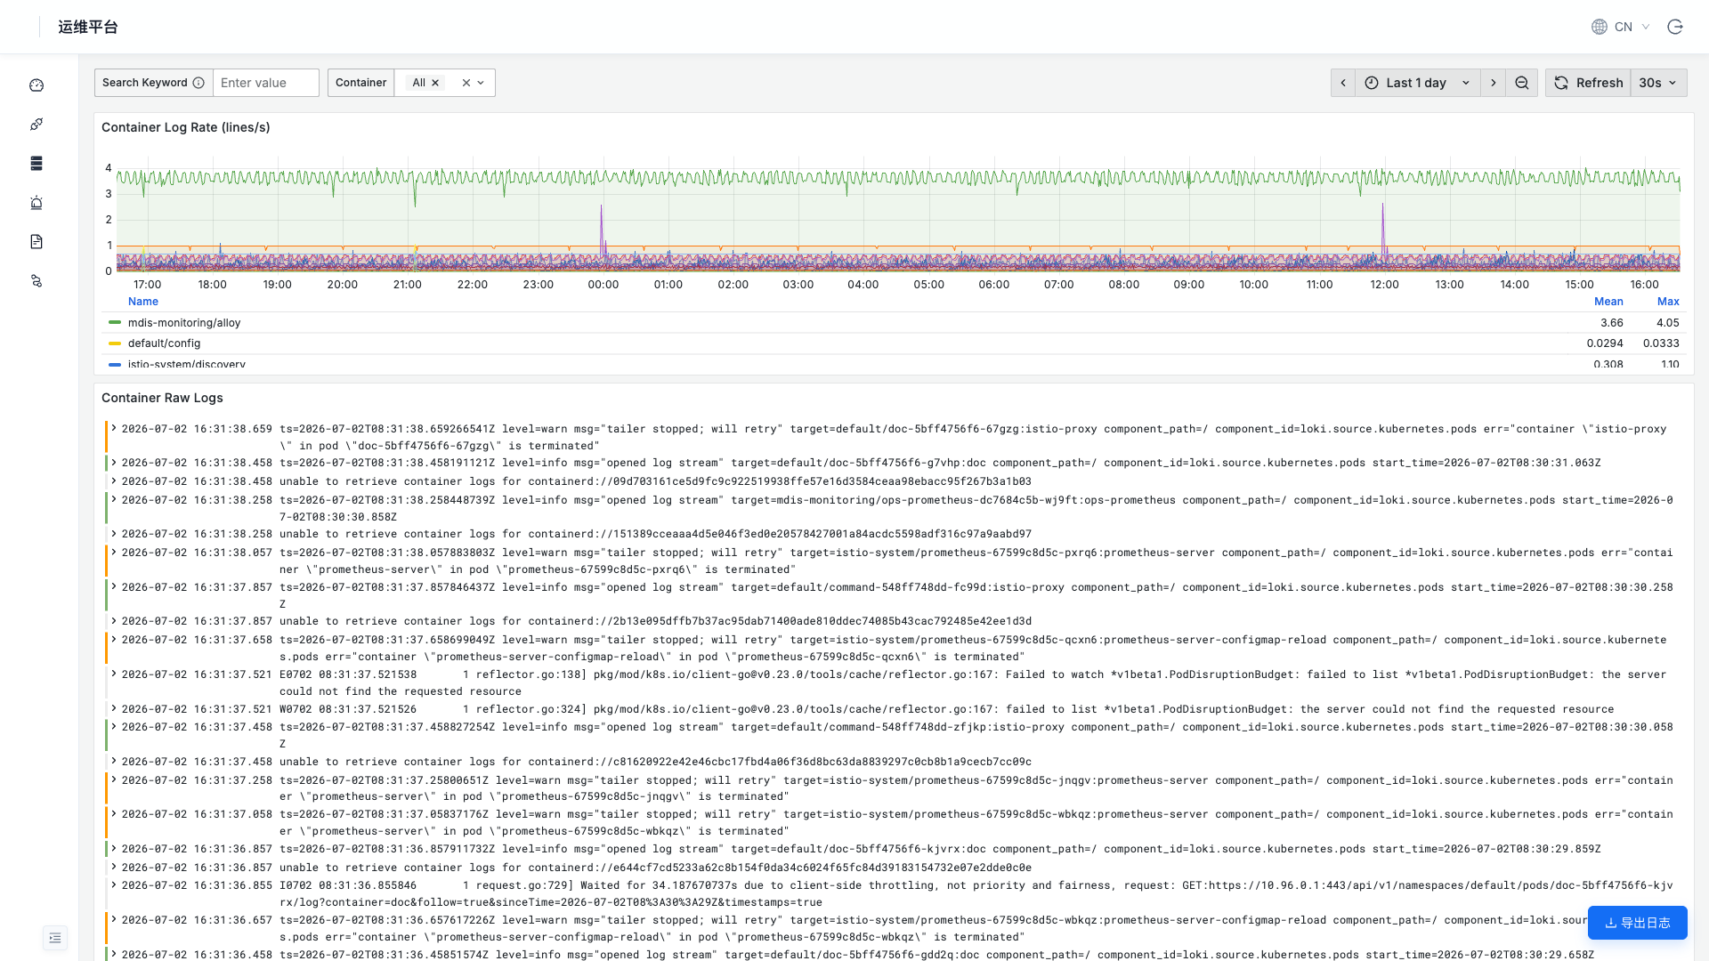Click the 12:00 label on chart axis
1709x961 pixels.
(1385, 285)
